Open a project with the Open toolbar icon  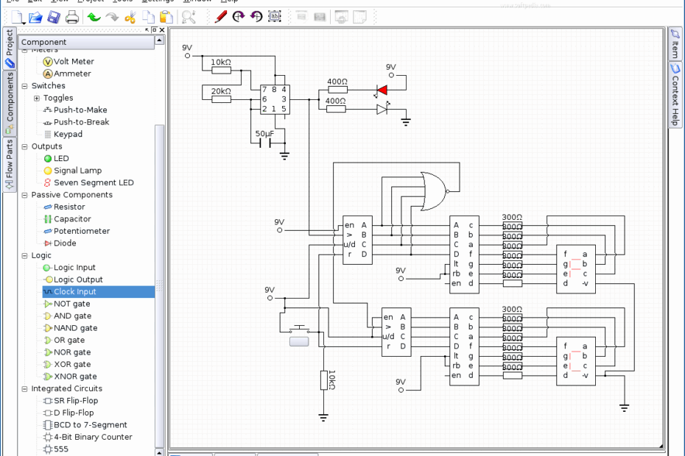tap(35, 17)
